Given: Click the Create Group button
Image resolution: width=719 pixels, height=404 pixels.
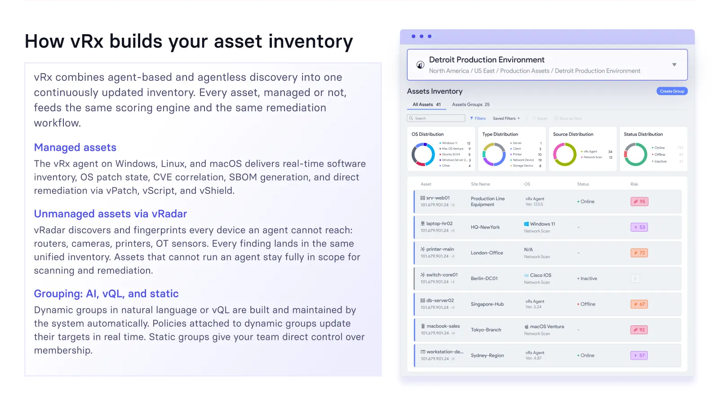Looking at the screenshot, I should pyautogui.click(x=672, y=91).
